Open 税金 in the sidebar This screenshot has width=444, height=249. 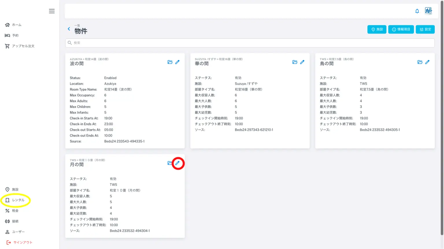15,211
